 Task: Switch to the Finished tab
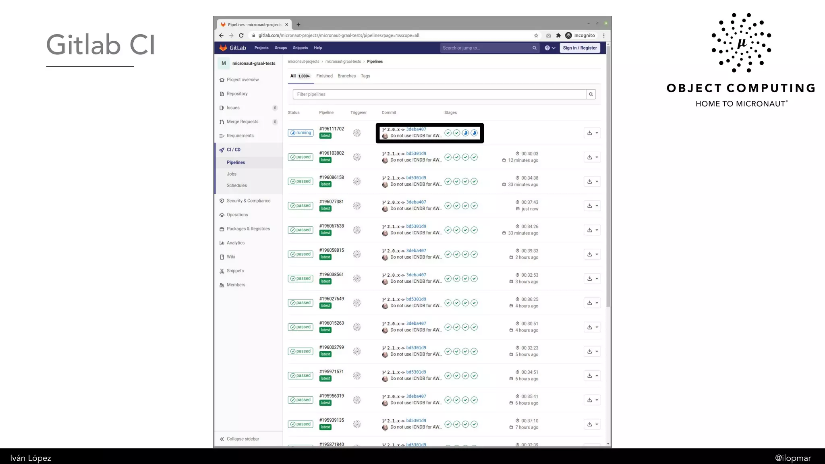[324, 76]
